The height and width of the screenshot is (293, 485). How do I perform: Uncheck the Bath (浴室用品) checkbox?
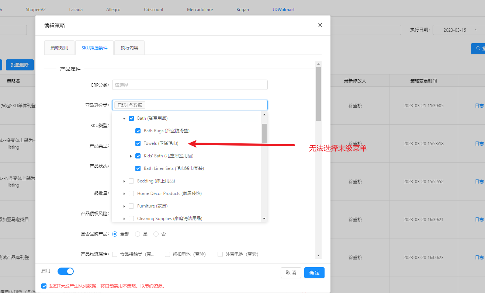(131, 118)
